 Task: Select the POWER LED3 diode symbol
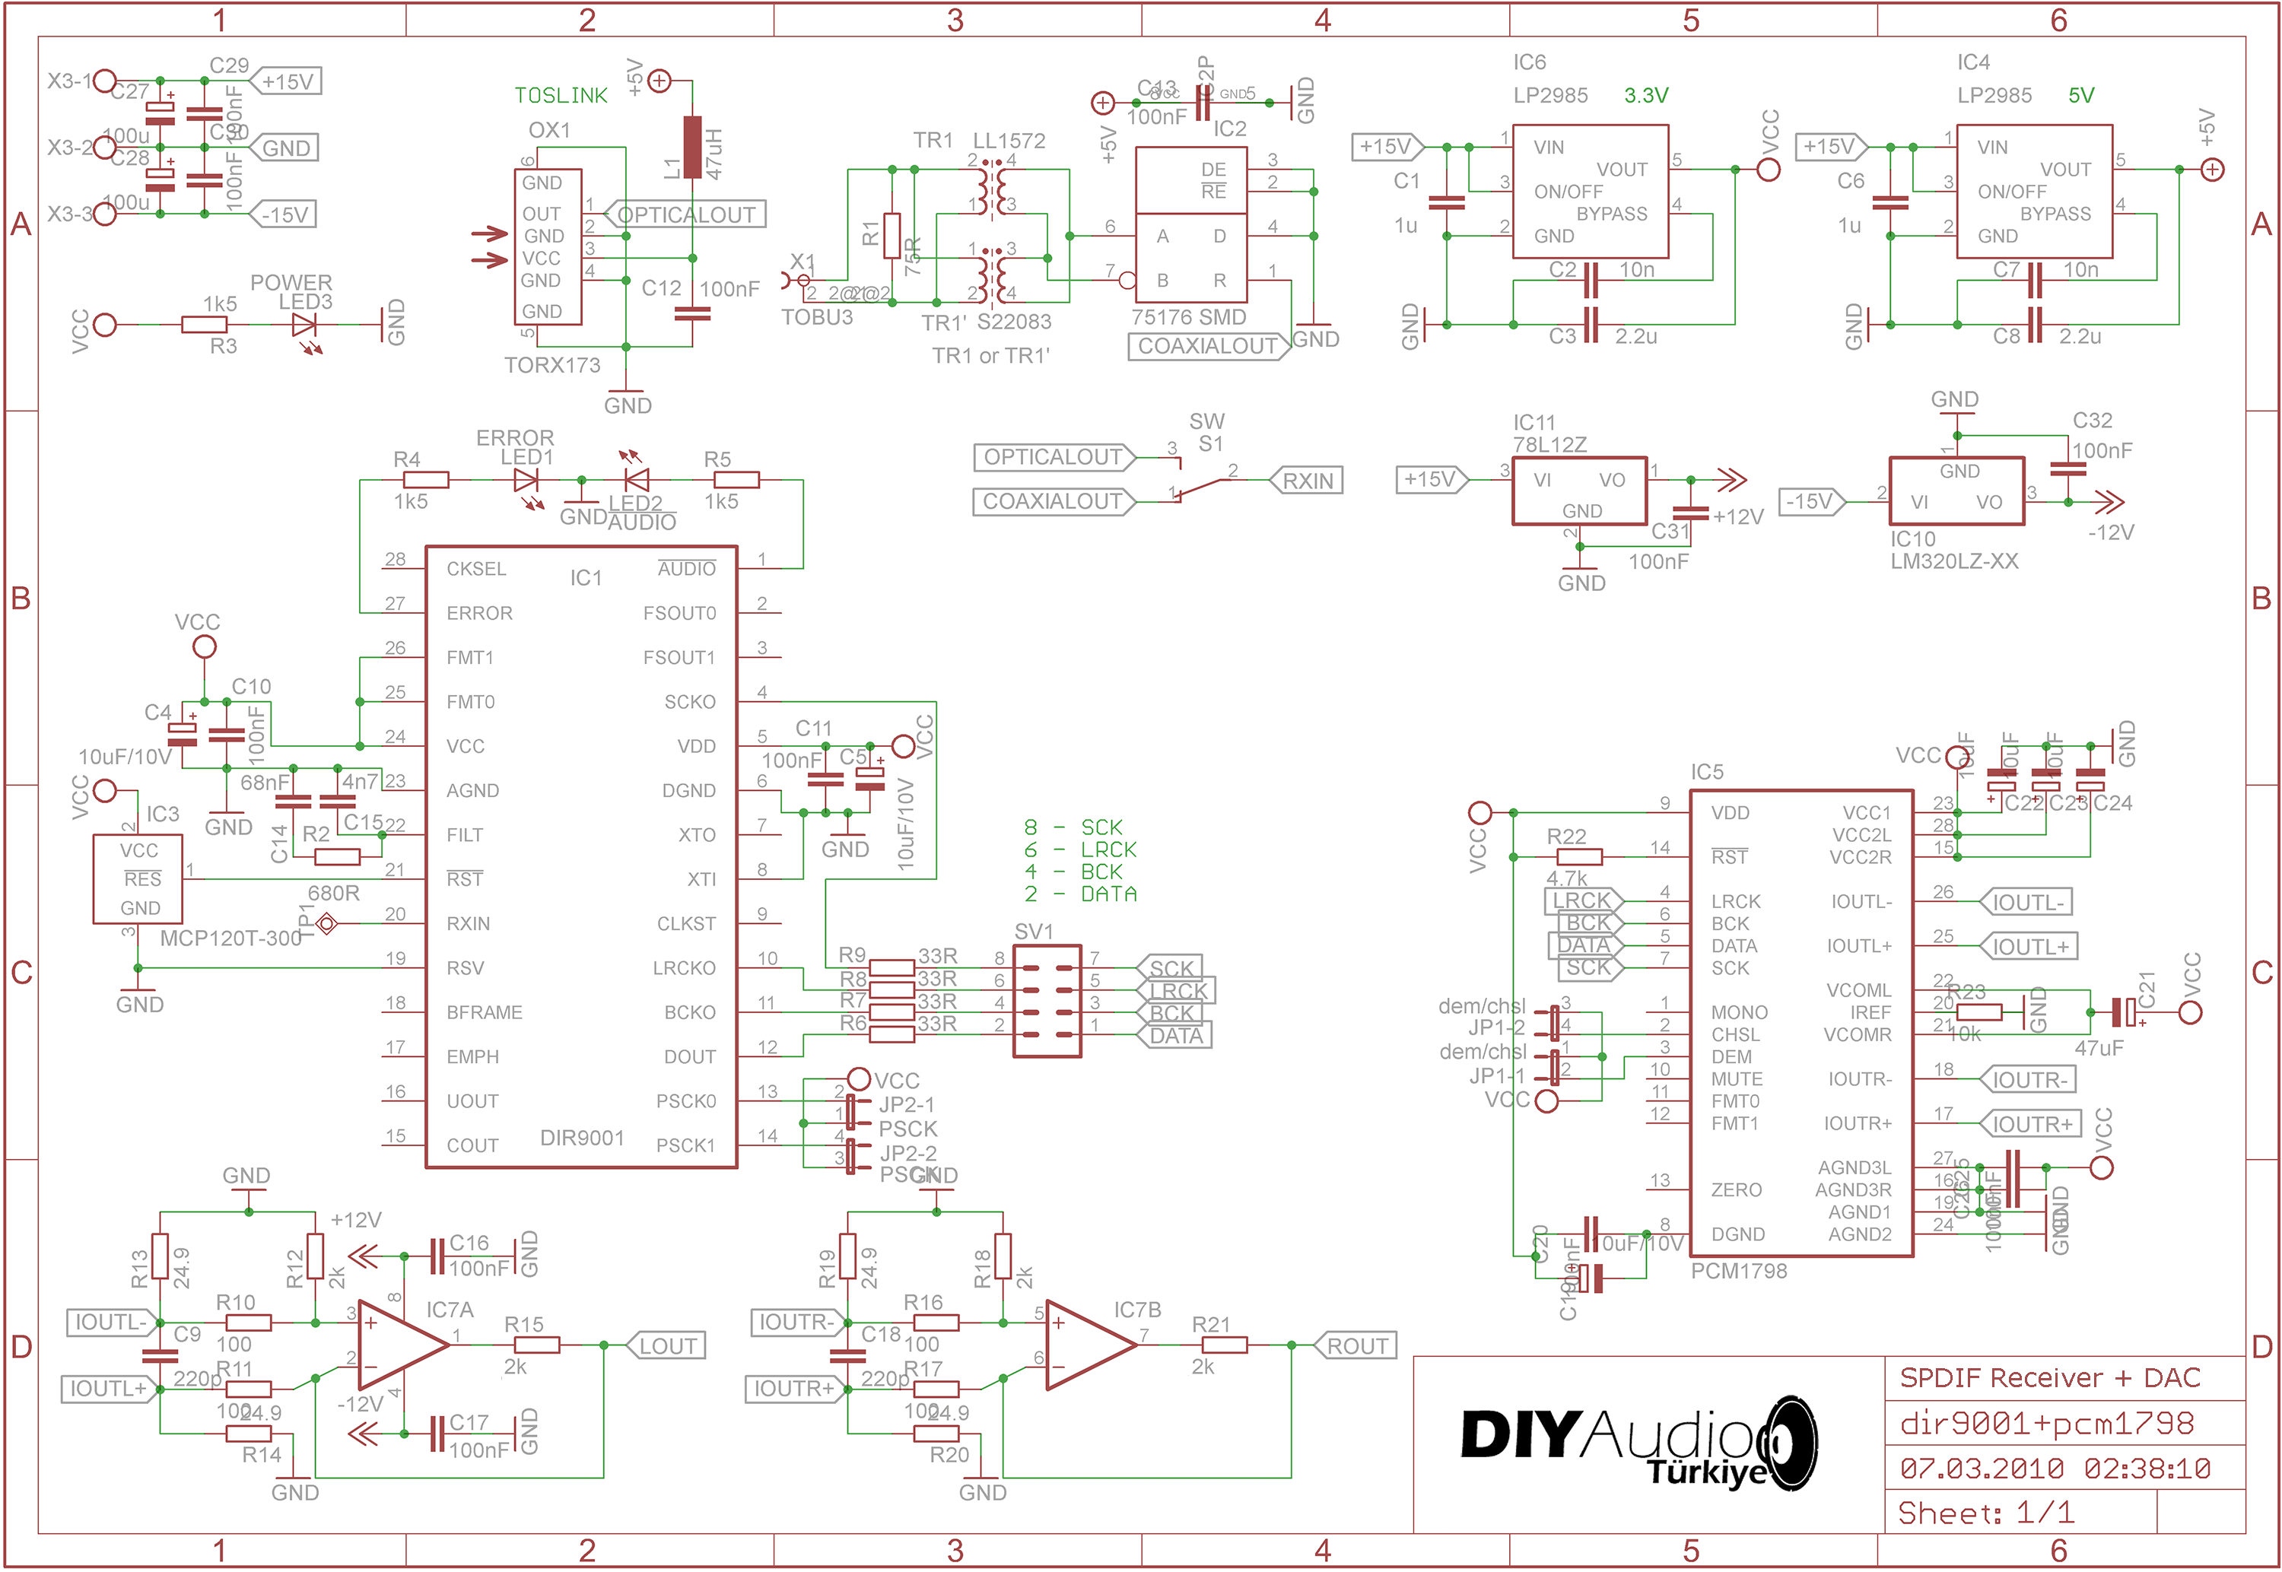304,325
